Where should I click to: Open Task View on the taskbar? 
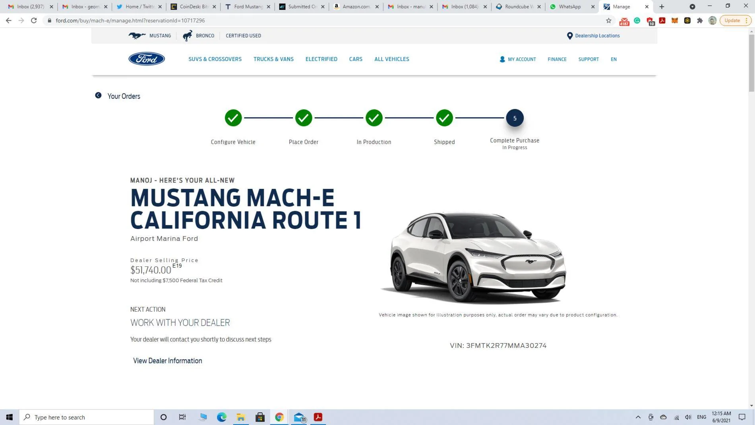point(182,417)
